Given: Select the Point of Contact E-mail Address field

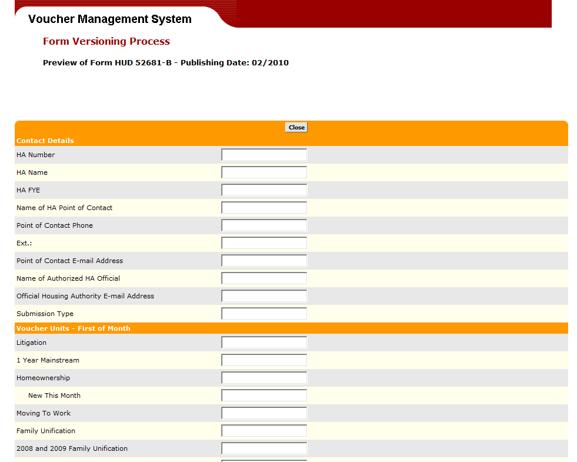Looking at the screenshot, I should (x=264, y=261).
